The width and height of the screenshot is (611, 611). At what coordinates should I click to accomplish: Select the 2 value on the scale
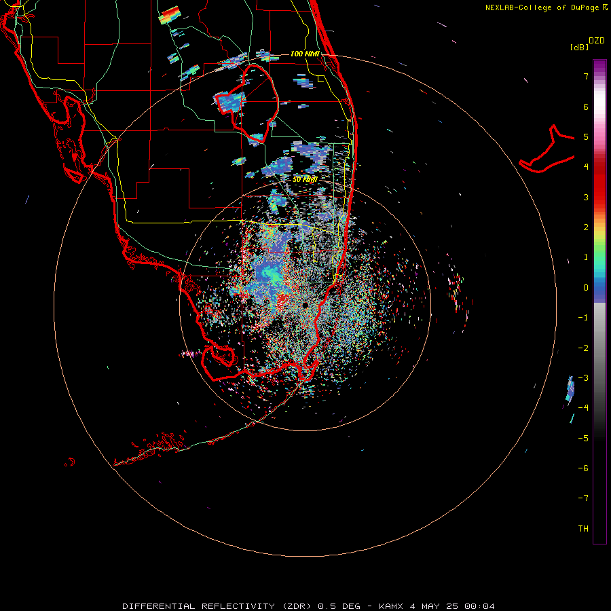(586, 227)
